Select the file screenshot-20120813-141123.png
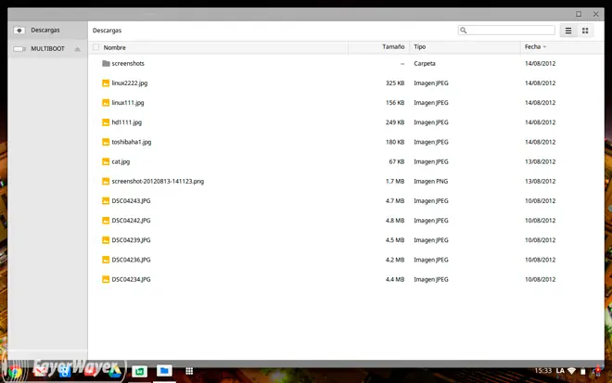This screenshot has height=383, width=612. pyautogui.click(x=158, y=181)
